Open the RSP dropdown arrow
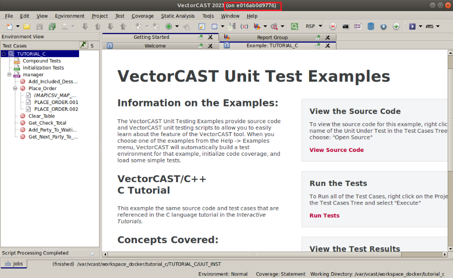Image resolution: width=453 pixels, height=278 pixels. (320, 26)
